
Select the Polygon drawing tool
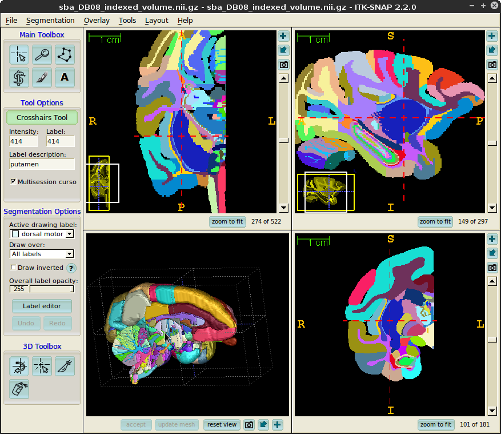click(65, 55)
